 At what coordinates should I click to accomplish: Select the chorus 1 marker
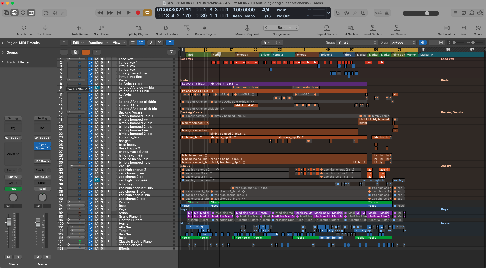coord(243,55)
